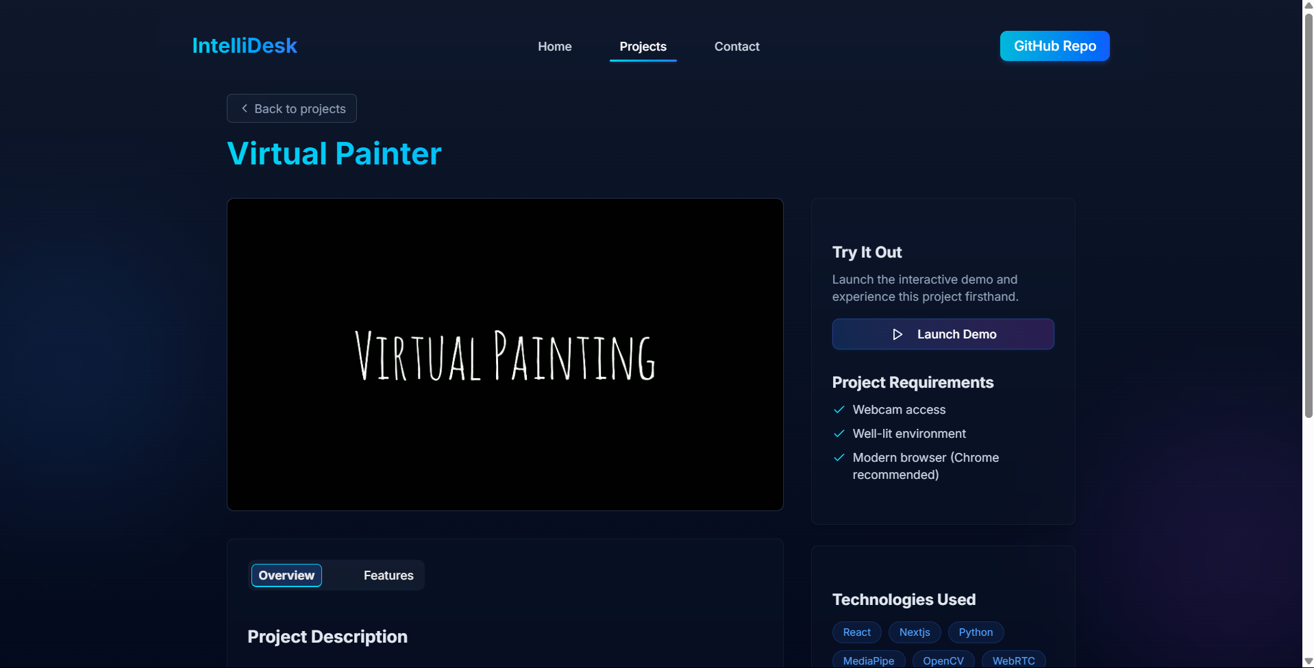Image resolution: width=1314 pixels, height=668 pixels.
Task: Click the Webcam access requirement text
Action: click(899, 410)
